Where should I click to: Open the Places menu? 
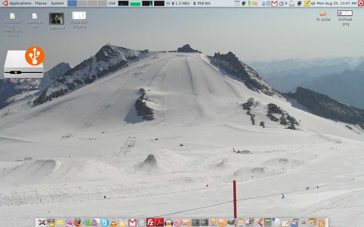pyautogui.click(x=41, y=3)
